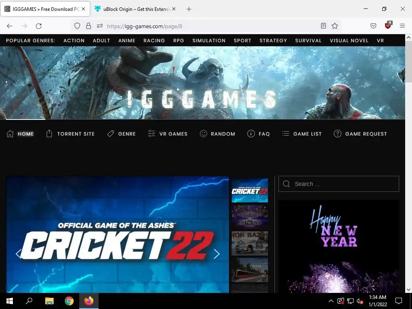The image size is (412, 309).
Task: Toggle reader view icon
Action: (x=323, y=26)
